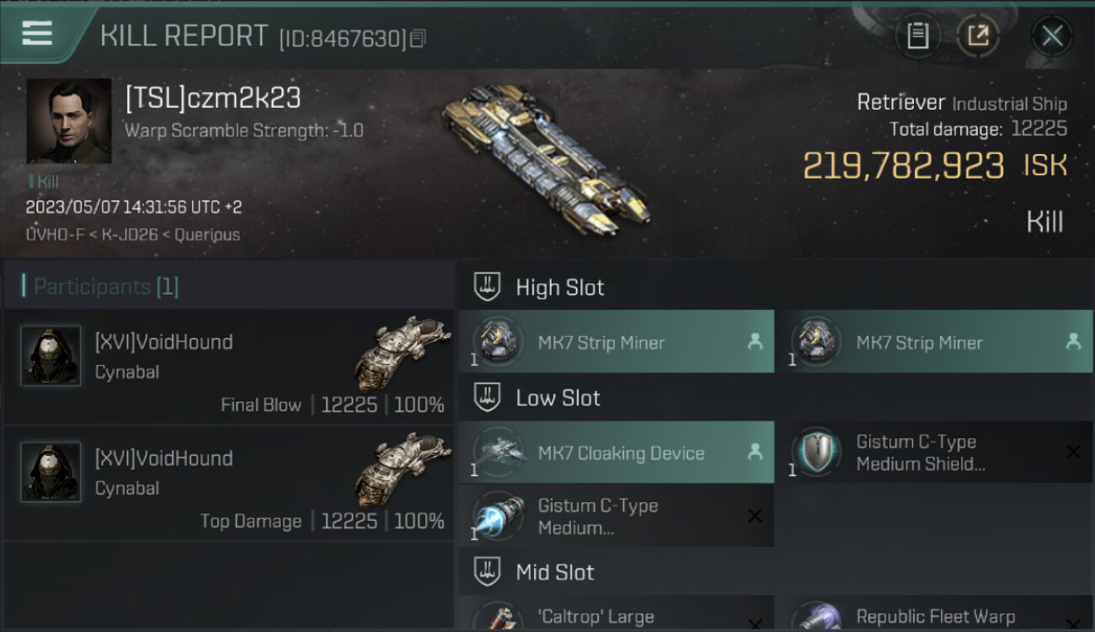Select Republic Fleet Warp module entry
The image size is (1095, 632).
click(x=933, y=613)
